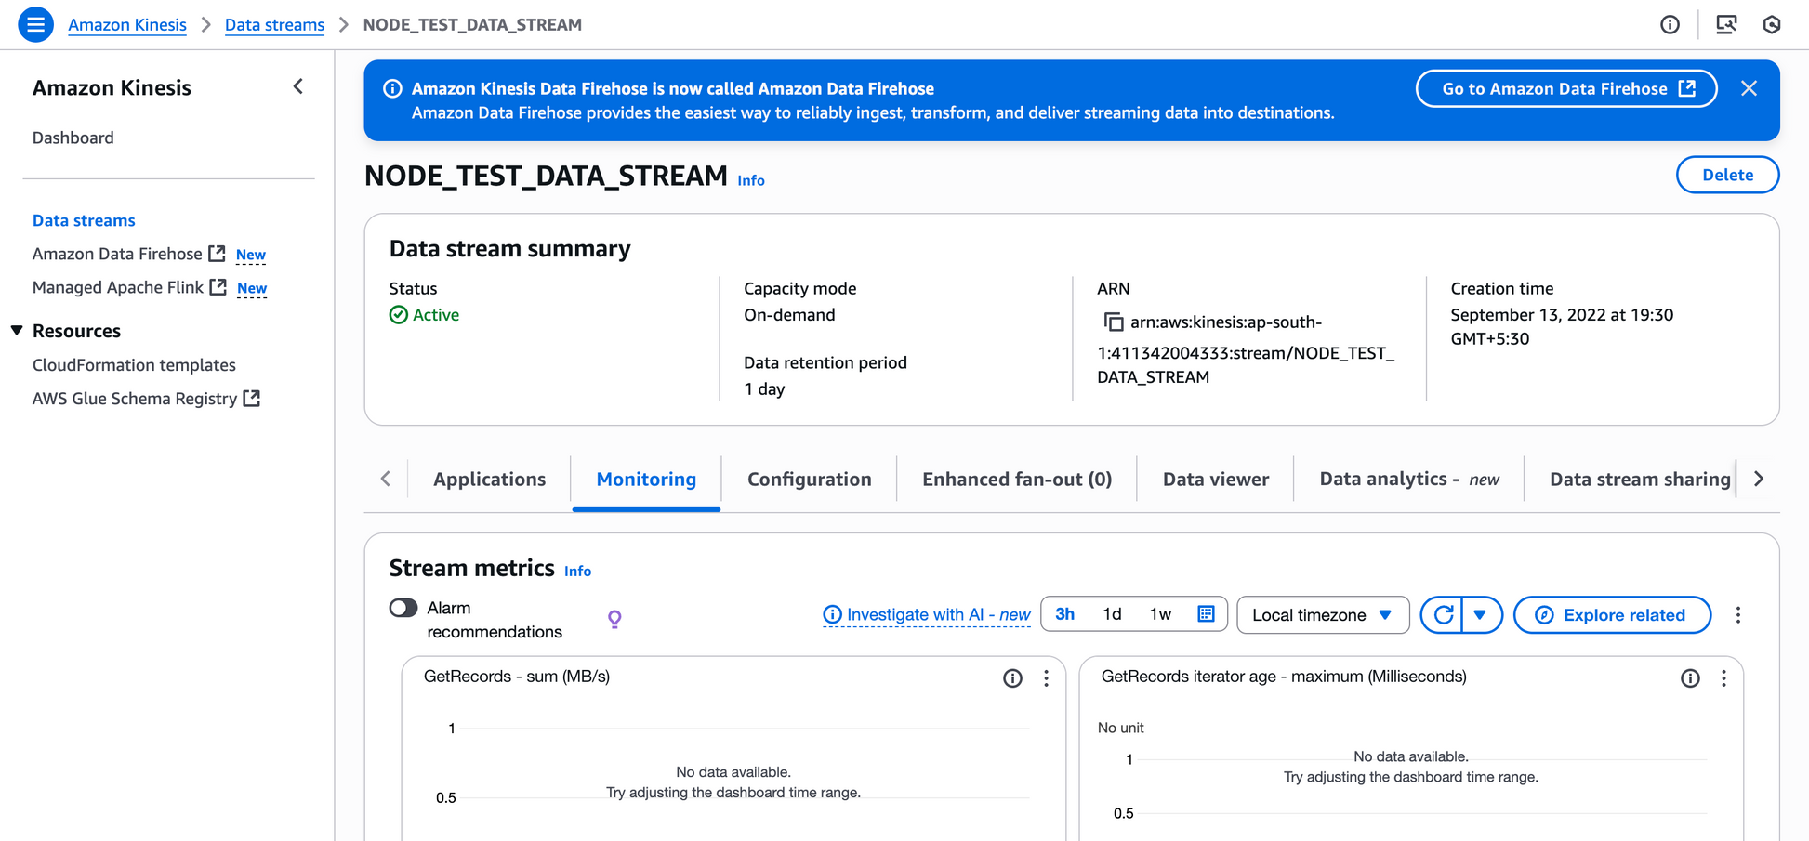Screen dimensions: 1809x841
Task: Collapse the Resources sidebar section
Action: click(x=18, y=331)
